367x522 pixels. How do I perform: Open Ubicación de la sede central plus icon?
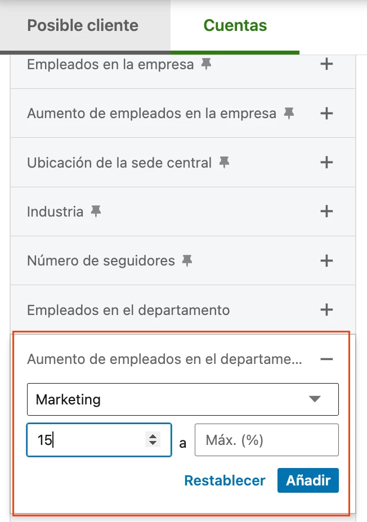[x=326, y=163]
